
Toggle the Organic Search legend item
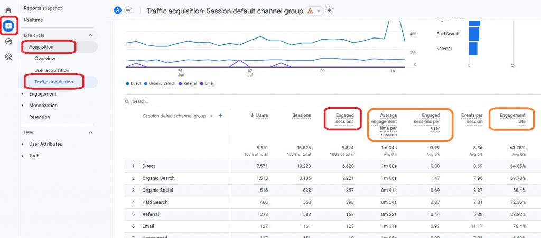pos(160,84)
